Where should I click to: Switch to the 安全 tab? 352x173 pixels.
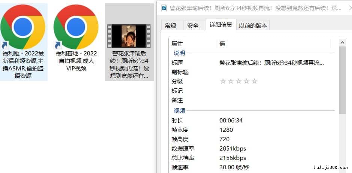click(192, 25)
